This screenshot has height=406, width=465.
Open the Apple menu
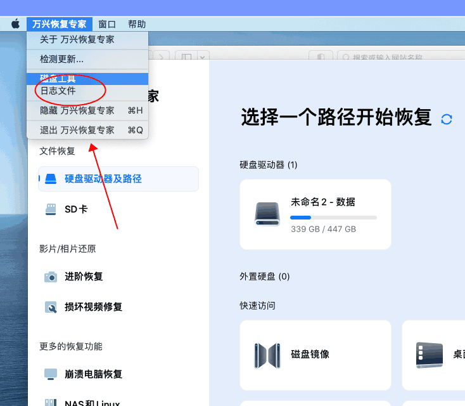[x=15, y=23]
